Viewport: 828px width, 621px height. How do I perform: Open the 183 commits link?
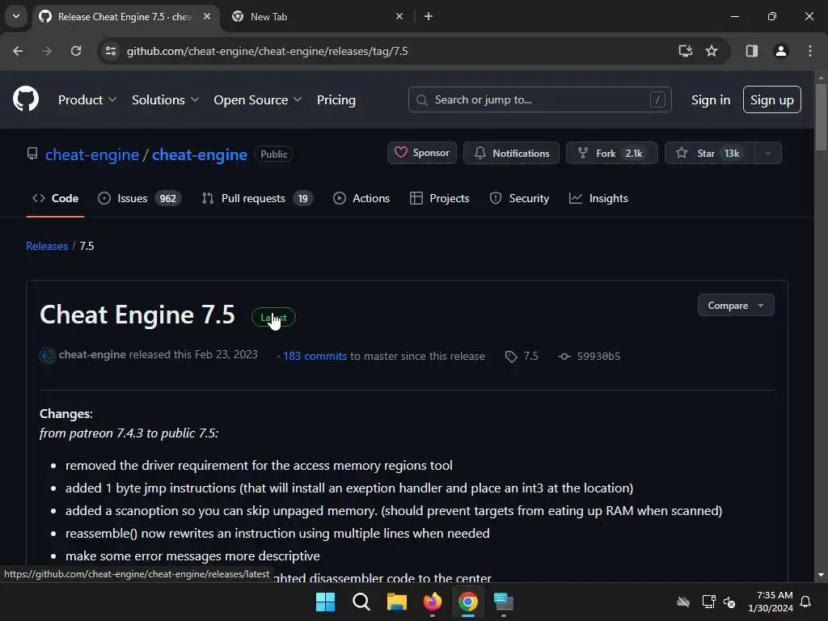315,356
